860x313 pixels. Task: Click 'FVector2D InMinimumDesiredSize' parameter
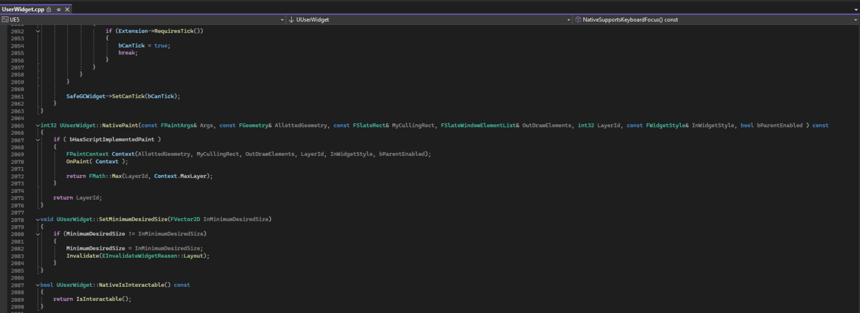219,219
